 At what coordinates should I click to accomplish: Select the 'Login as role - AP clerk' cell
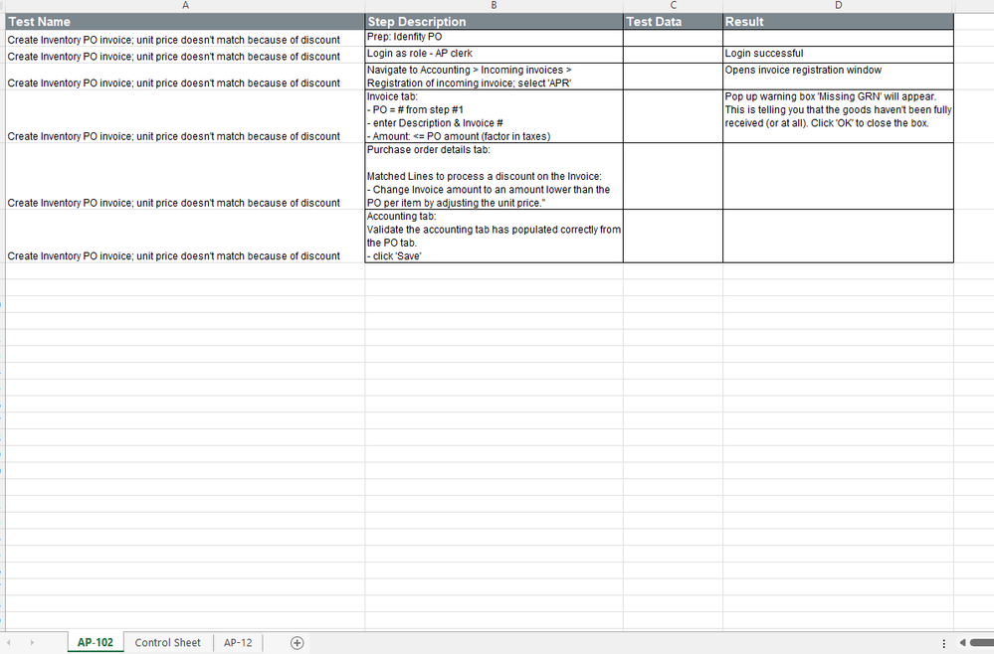(493, 53)
